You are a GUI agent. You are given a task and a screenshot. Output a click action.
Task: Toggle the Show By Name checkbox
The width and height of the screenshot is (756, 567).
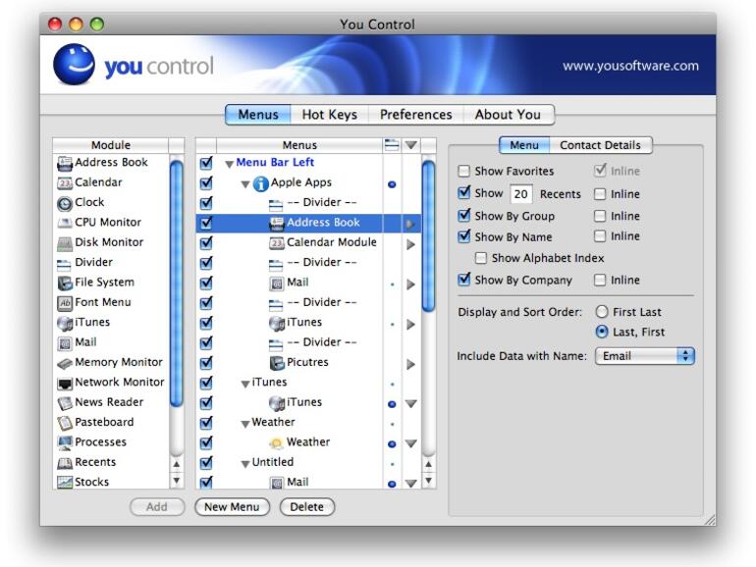pyautogui.click(x=463, y=236)
